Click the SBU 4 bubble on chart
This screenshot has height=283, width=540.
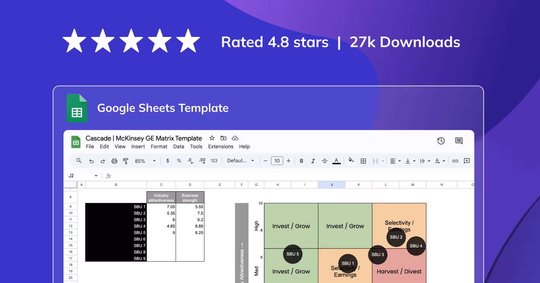coord(416,246)
